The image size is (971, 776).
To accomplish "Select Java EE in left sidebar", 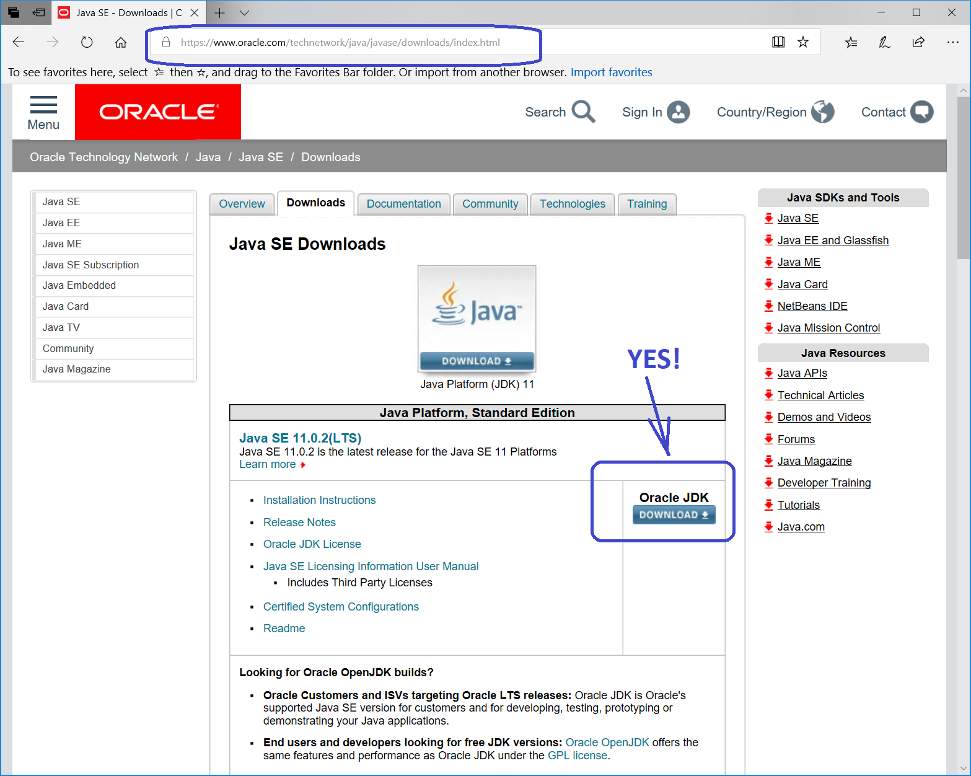I will (113, 223).
